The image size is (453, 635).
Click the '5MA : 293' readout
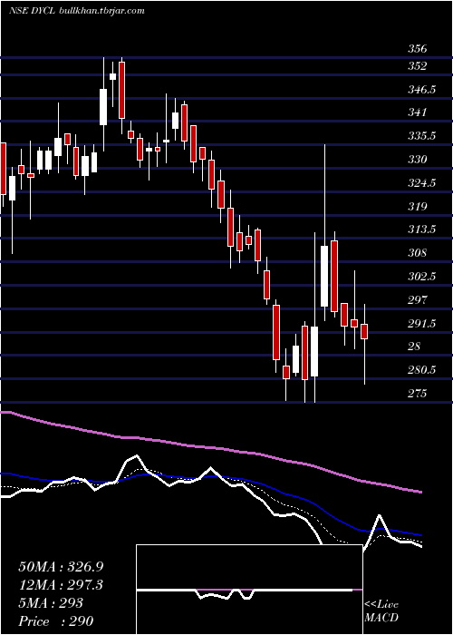pos(51,602)
